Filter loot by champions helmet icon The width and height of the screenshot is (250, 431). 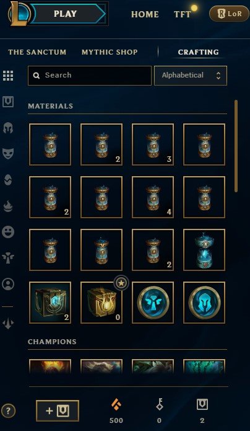tap(8, 128)
